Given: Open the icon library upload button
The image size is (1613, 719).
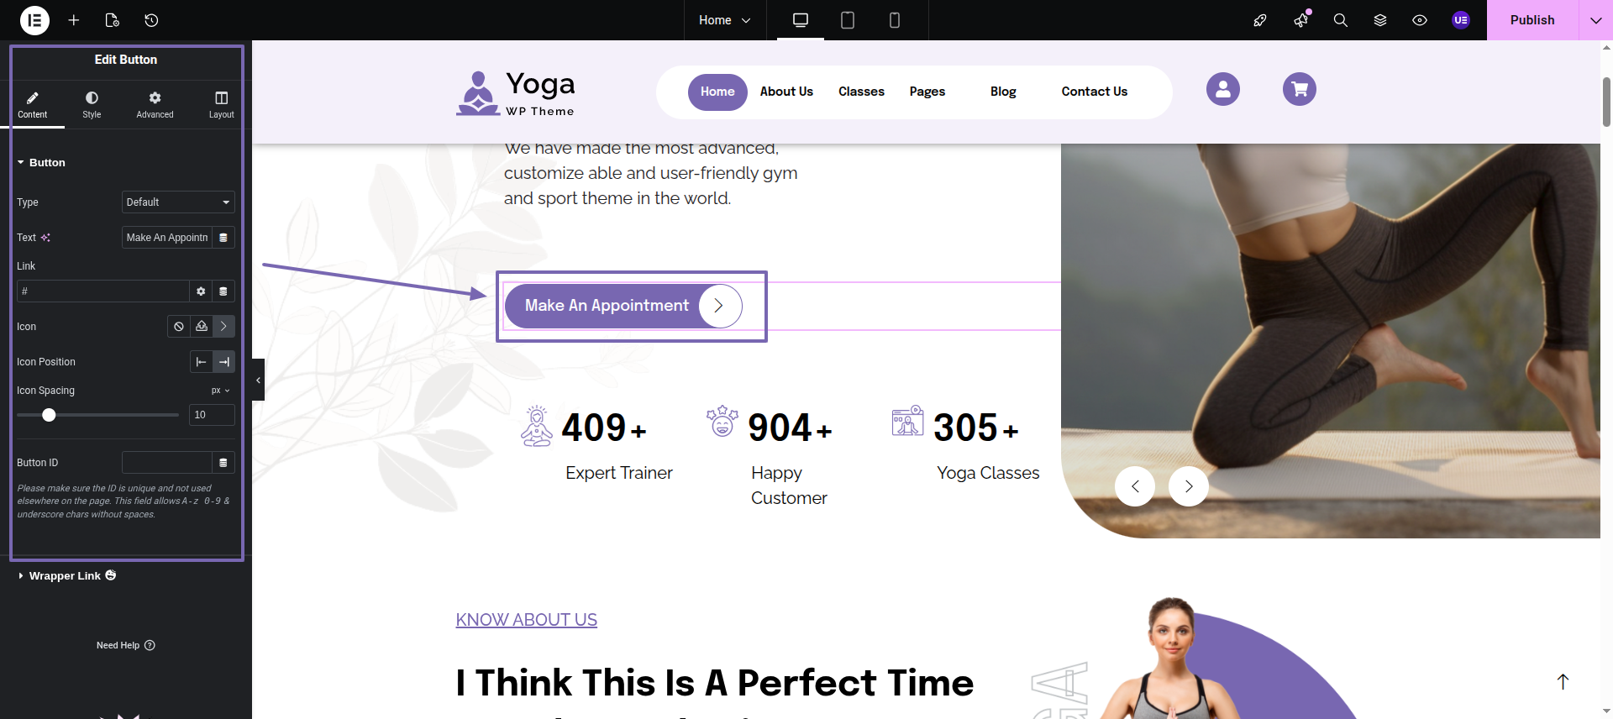Looking at the screenshot, I should coord(202,327).
